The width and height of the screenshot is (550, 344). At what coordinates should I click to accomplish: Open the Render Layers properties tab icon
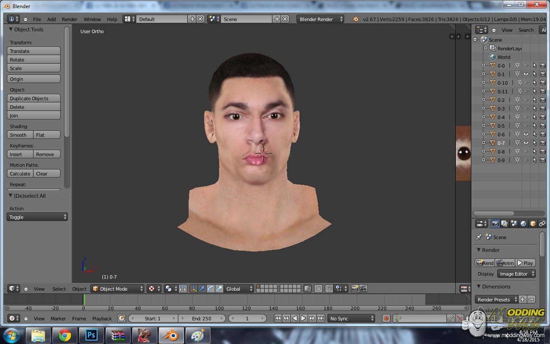click(x=504, y=224)
